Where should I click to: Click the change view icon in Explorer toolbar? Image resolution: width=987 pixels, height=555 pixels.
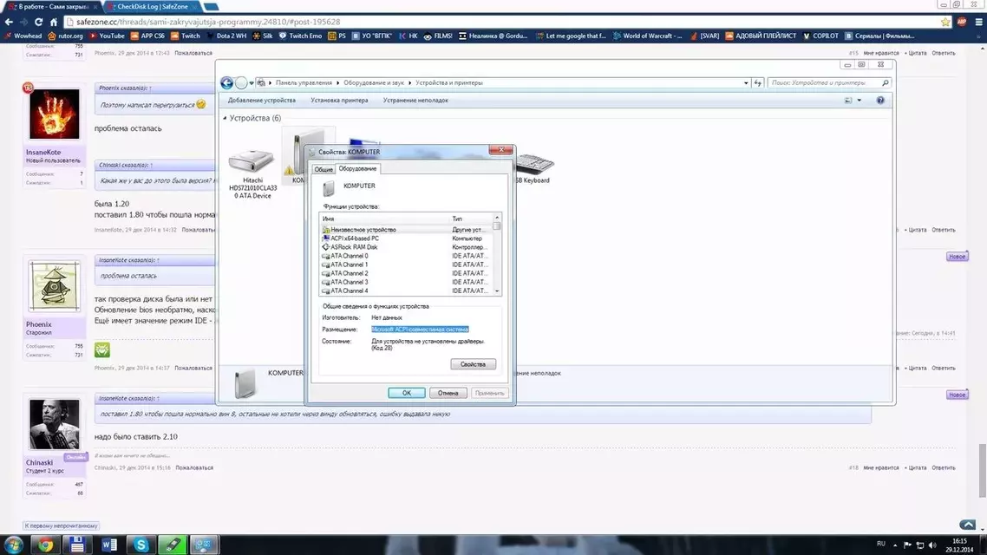pos(848,101)
